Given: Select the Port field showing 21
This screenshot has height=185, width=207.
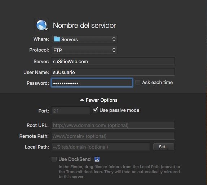Looking at the screenshot, I should 71,111.
